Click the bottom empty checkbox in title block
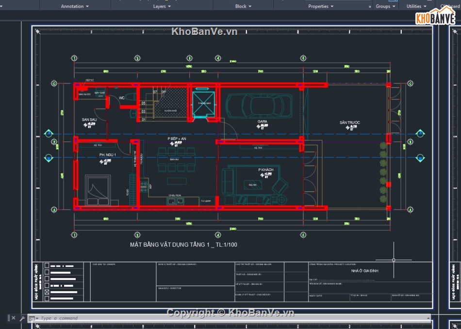Image resolution: width=461 pixels, height=329 pixels. click(x=47, y=299)
